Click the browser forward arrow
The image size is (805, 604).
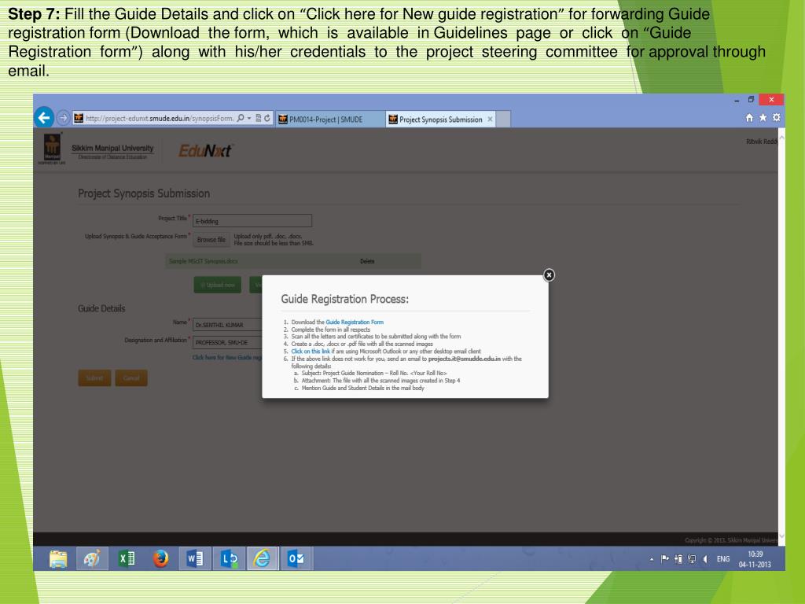[x=63, y=118]
